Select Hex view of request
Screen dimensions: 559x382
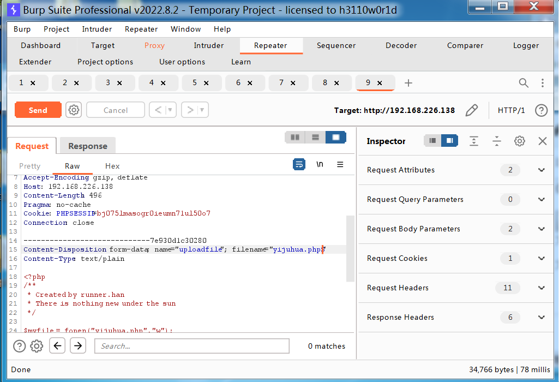click(x=112, y=166)
